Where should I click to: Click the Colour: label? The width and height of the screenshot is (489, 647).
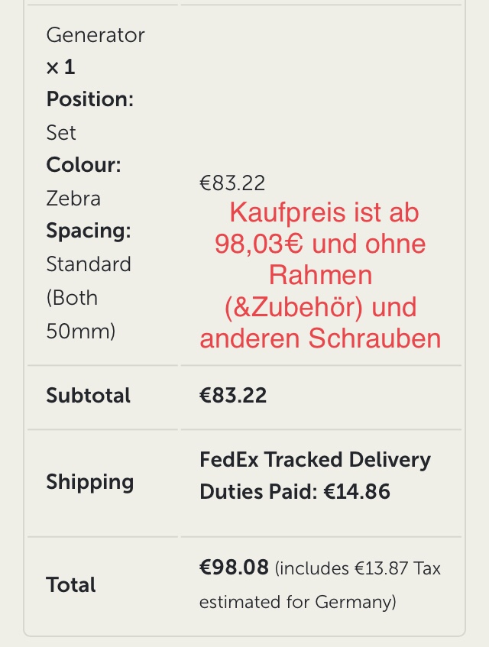84,165
